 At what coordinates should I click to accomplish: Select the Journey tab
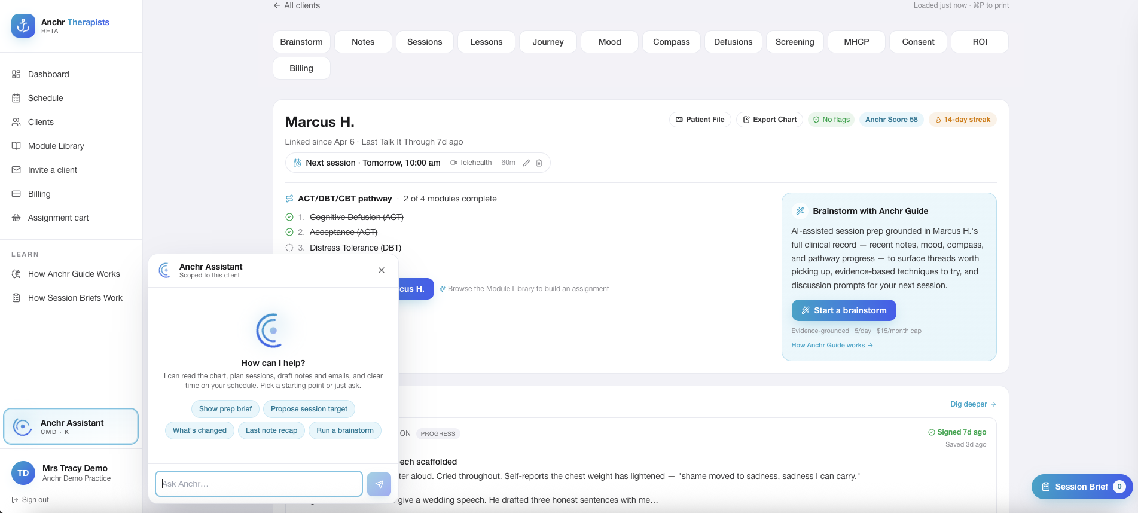[x=548, y=42]
